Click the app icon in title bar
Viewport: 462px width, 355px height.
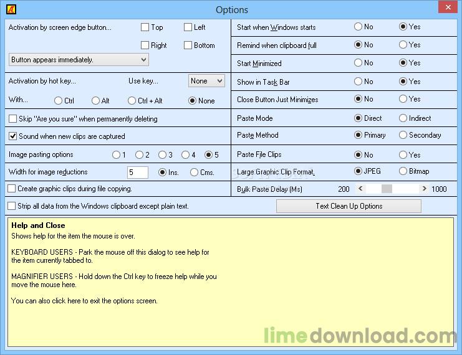tap(9, 9)
